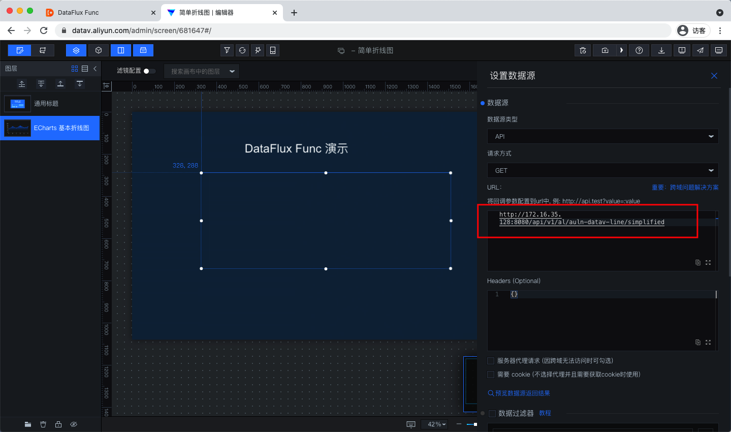Select the ECharts 基本折线图 layer
Viewport: 731px width, 432px height.
point(50,128)
